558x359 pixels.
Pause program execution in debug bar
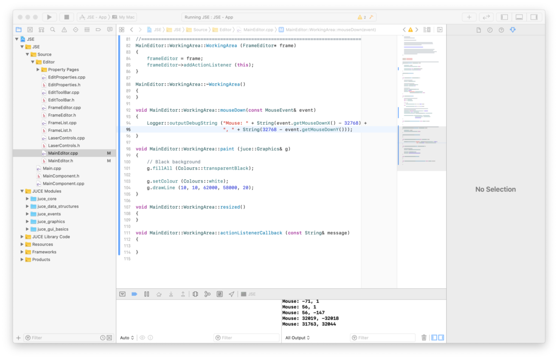[147, 294]
